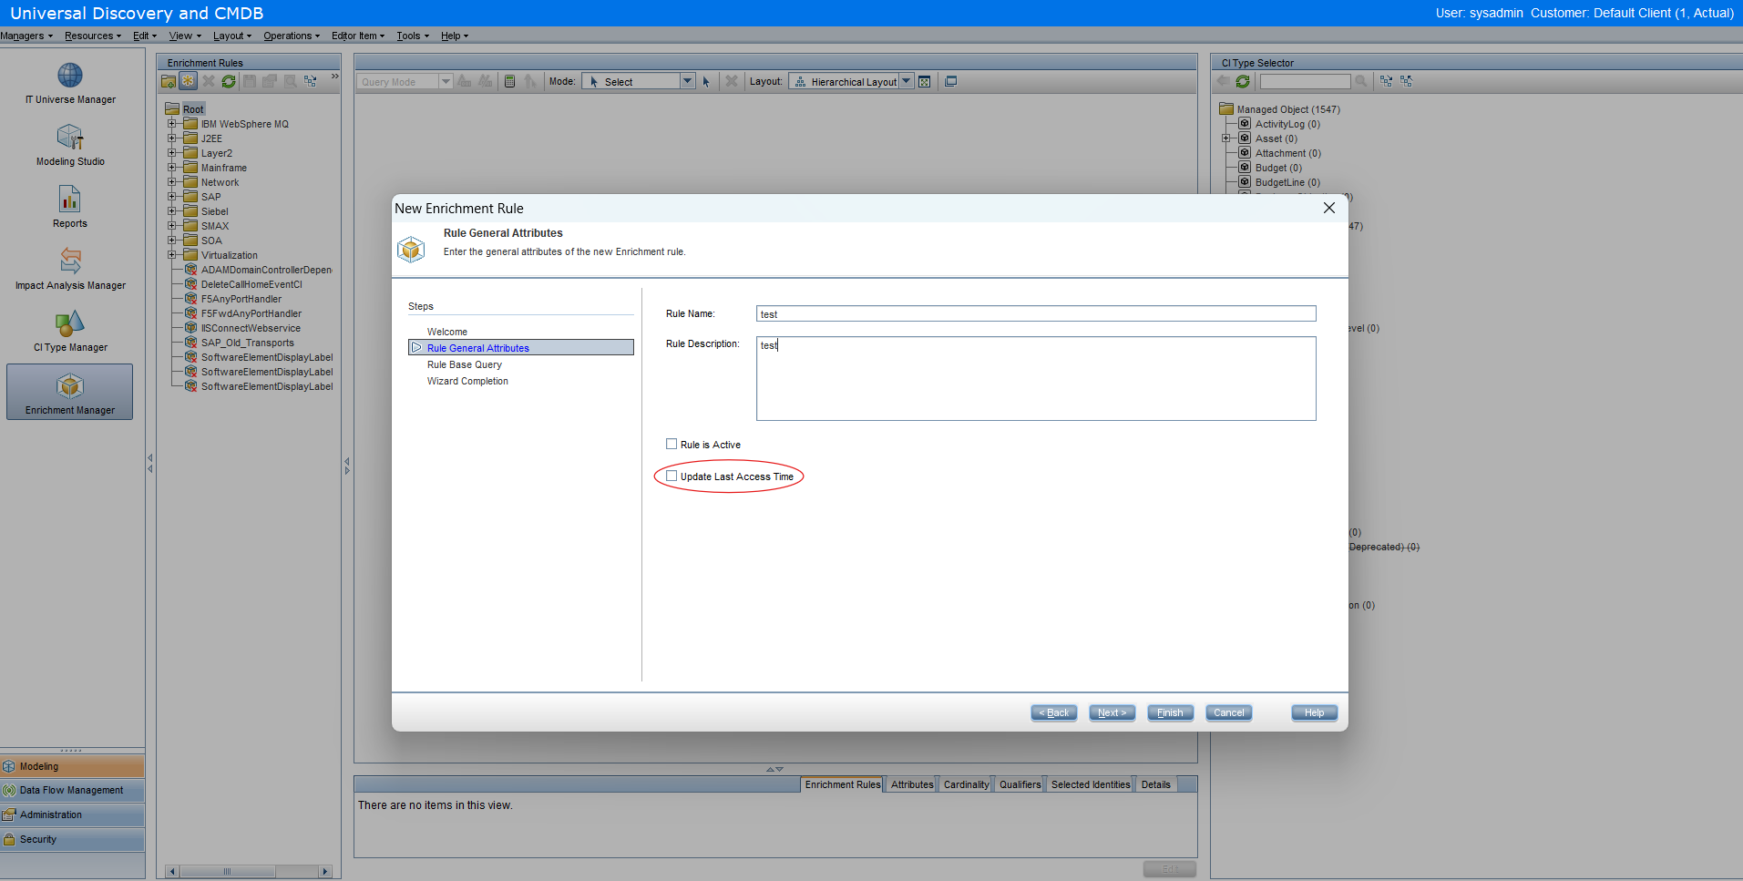Viewport: 1743px width, 881px height.
Task: Open the Mode dropdown showing Select
Action: (x=687, y=80)
